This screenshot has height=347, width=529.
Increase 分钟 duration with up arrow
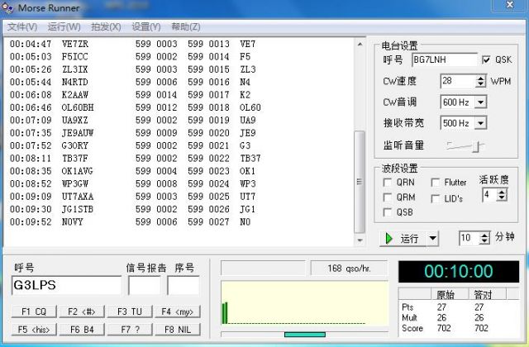click(484, 235)
